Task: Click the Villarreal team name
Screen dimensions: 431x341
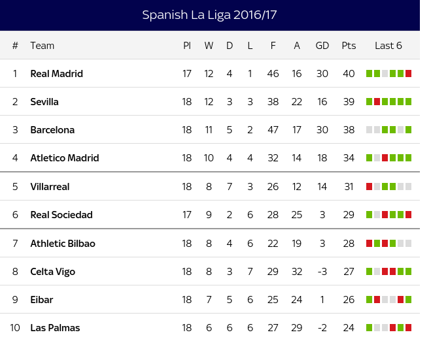Action: point(50,187)
